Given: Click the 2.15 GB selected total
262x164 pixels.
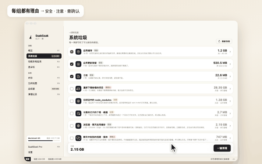Looking at the screenshot, I should click(x=77, y=149).
